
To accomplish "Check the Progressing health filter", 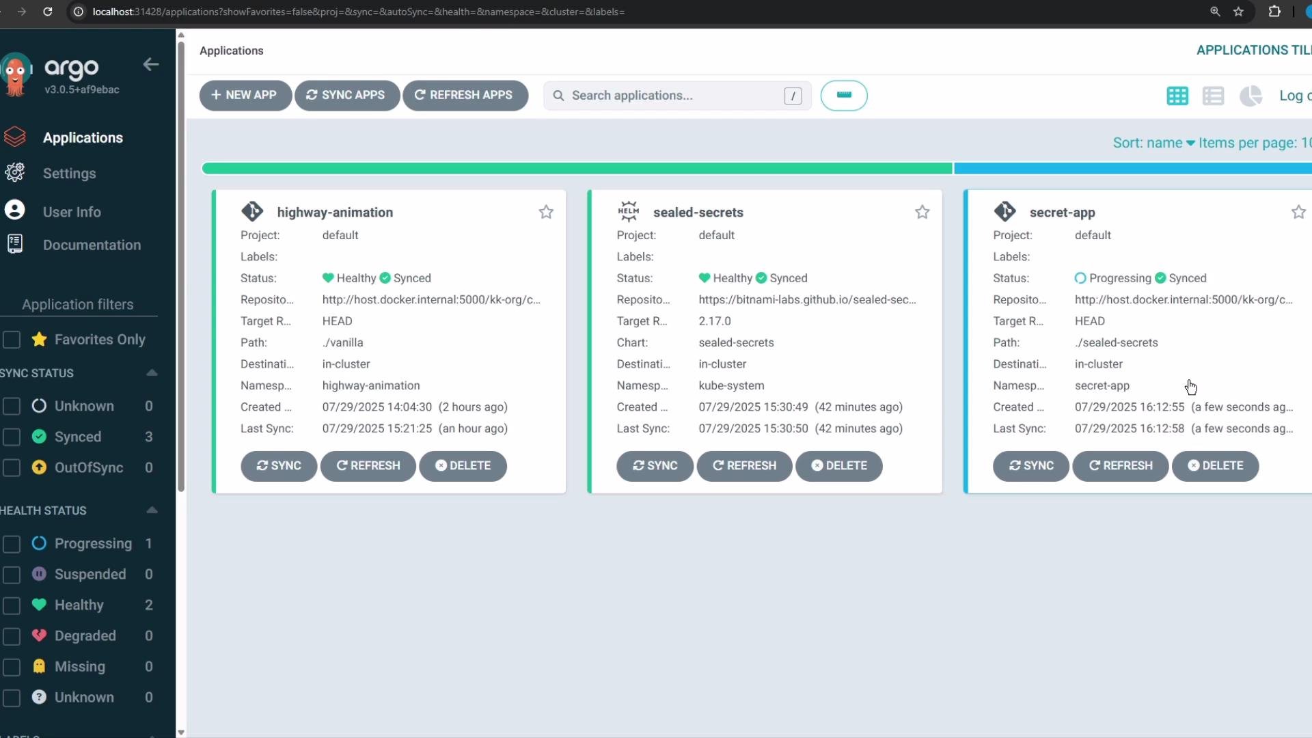I will pos(12,544).
